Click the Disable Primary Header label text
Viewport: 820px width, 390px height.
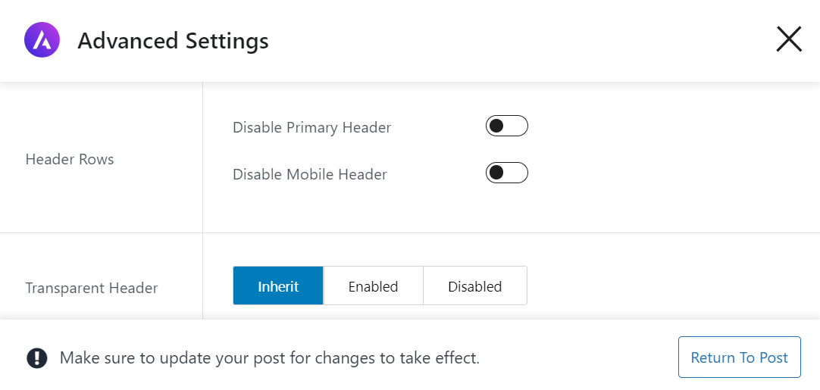(311, 127)
